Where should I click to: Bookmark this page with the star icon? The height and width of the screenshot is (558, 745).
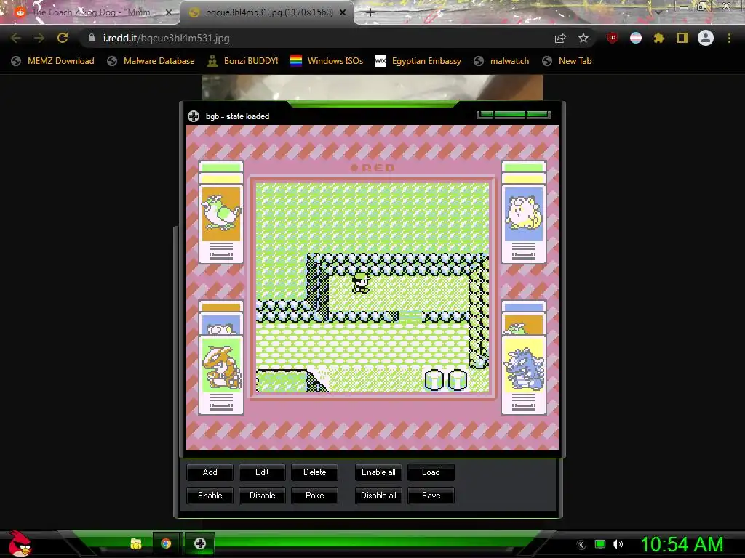click(x=583, y=38)
